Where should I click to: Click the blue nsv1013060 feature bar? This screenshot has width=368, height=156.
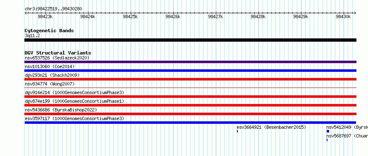190,71
